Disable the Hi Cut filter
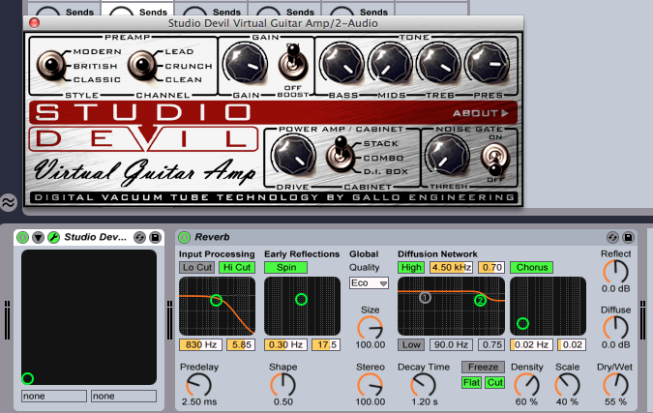Viewport: 653px width, 413px height. 237,267
